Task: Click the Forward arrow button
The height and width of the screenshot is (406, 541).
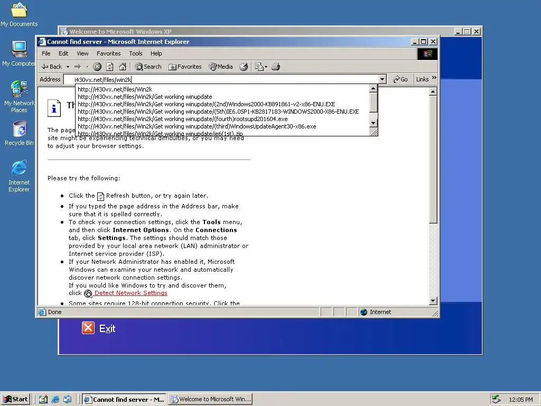Action: (78, 67)
